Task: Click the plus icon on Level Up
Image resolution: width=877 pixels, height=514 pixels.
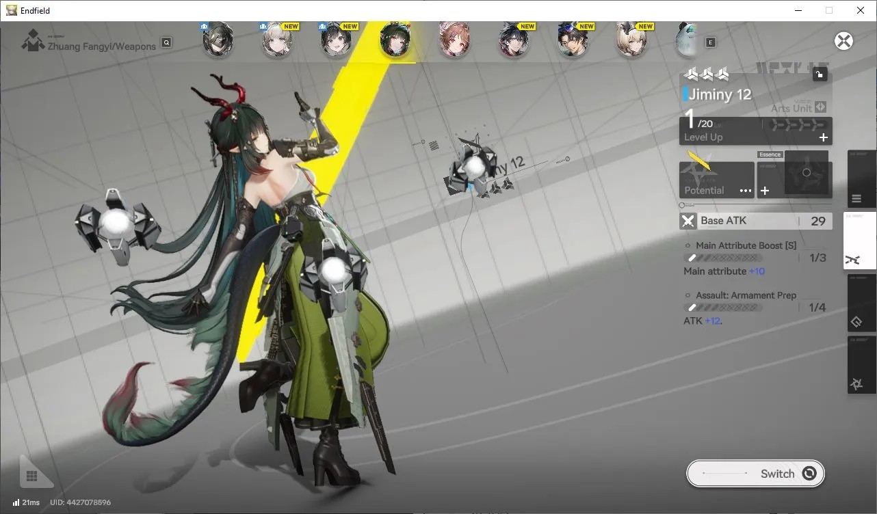Action: click(x=824, y=137)
